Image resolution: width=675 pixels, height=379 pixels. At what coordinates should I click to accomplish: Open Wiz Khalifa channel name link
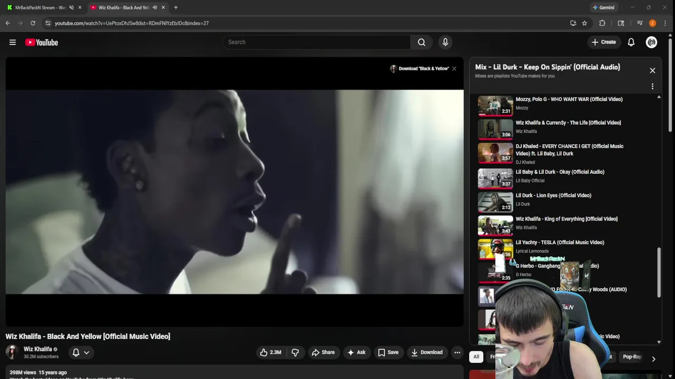point(38,349)
